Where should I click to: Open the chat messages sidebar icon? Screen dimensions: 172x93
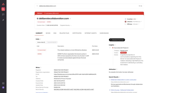[3, 14]
